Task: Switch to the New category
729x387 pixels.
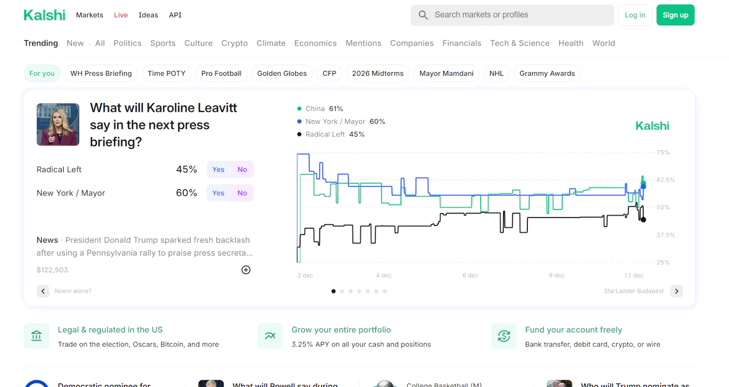Action: (x=75, y=43)
